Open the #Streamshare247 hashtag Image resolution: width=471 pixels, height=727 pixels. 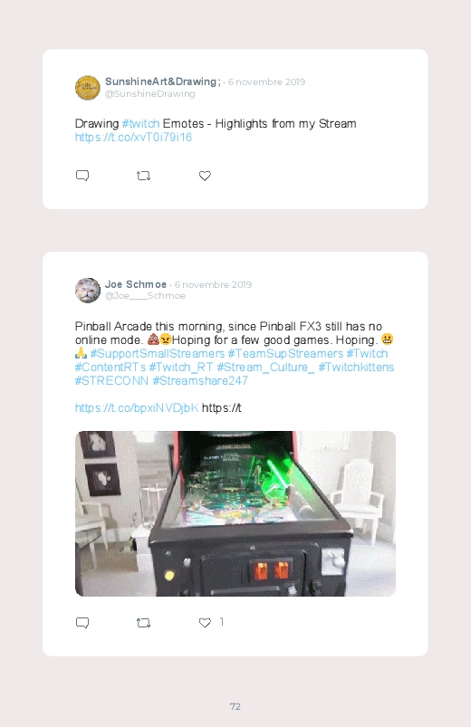(200, 380)
